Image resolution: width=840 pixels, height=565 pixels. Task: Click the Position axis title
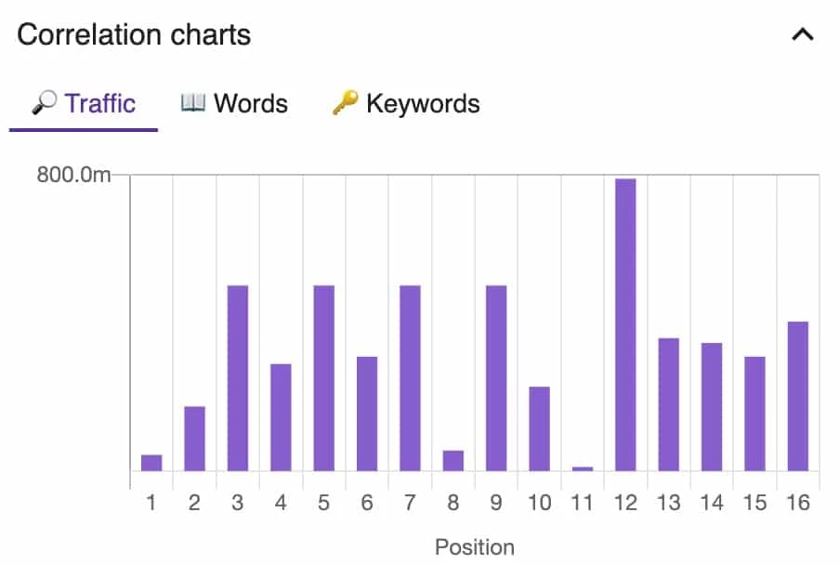point(475,546)
